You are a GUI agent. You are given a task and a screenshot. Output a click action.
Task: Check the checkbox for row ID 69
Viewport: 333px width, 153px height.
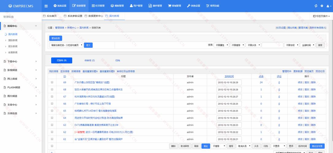click(x=52, y=82)
